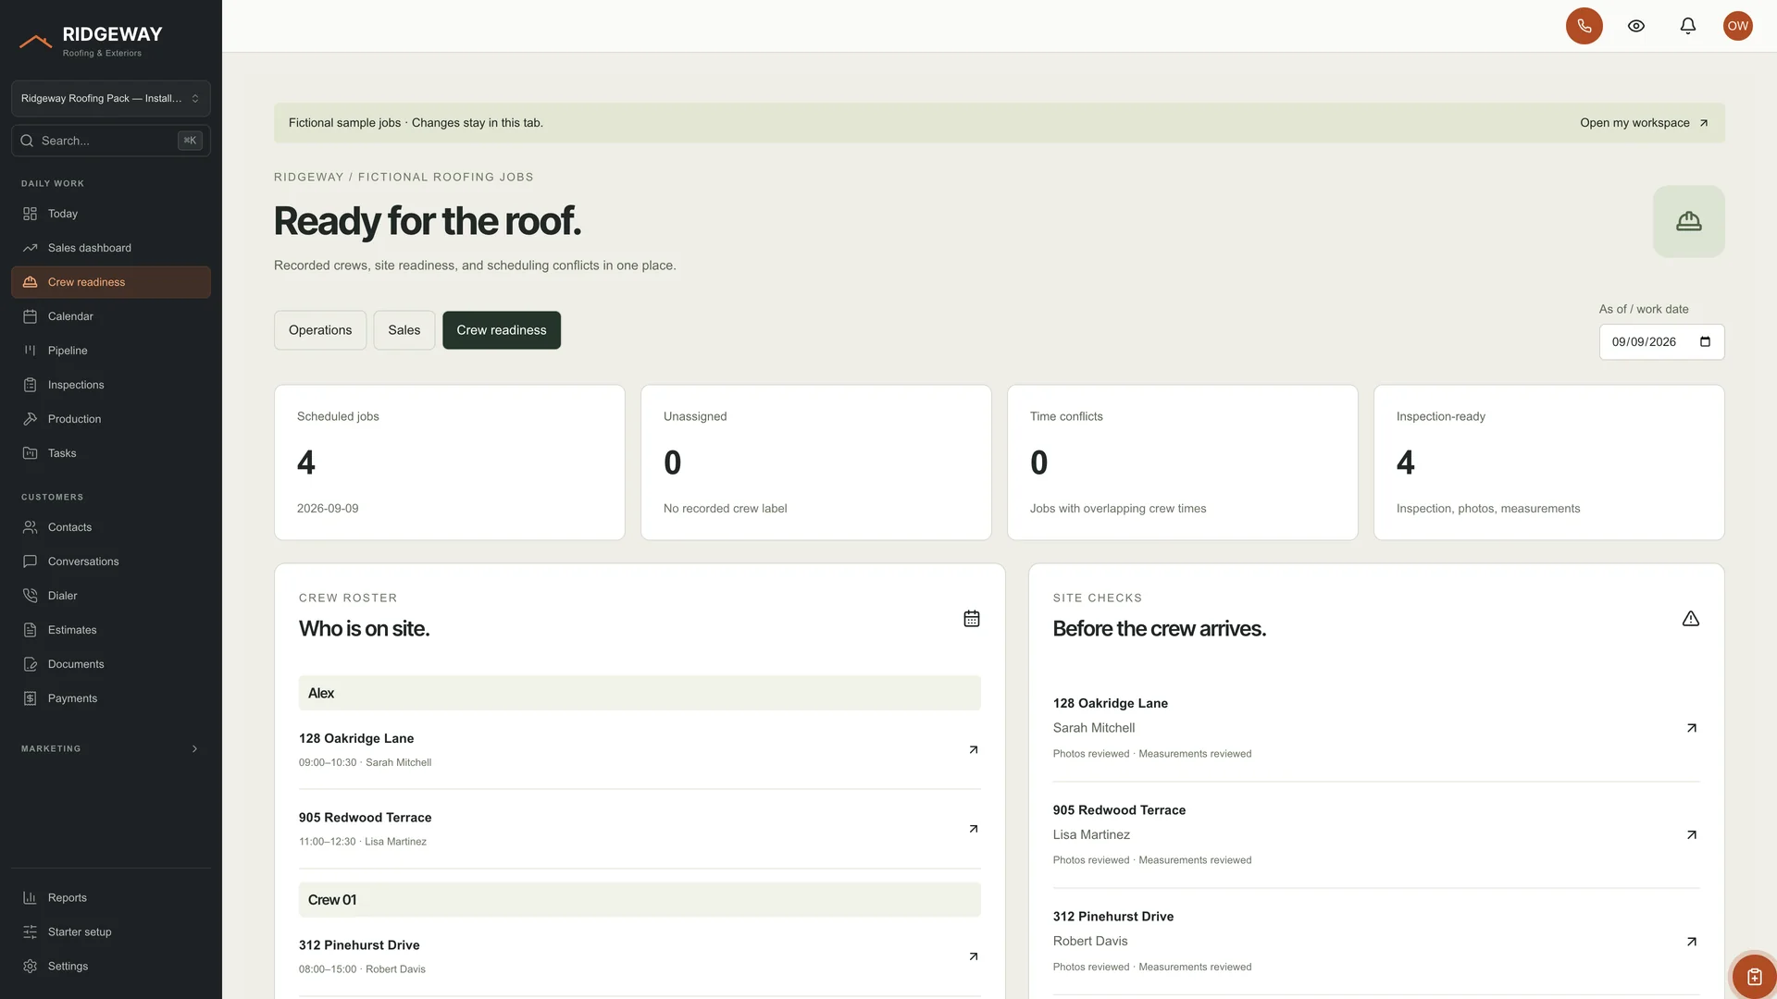Click the warning triangle icon in Site Checks
Screen dimensions: 1777x999
(1690, 619)
